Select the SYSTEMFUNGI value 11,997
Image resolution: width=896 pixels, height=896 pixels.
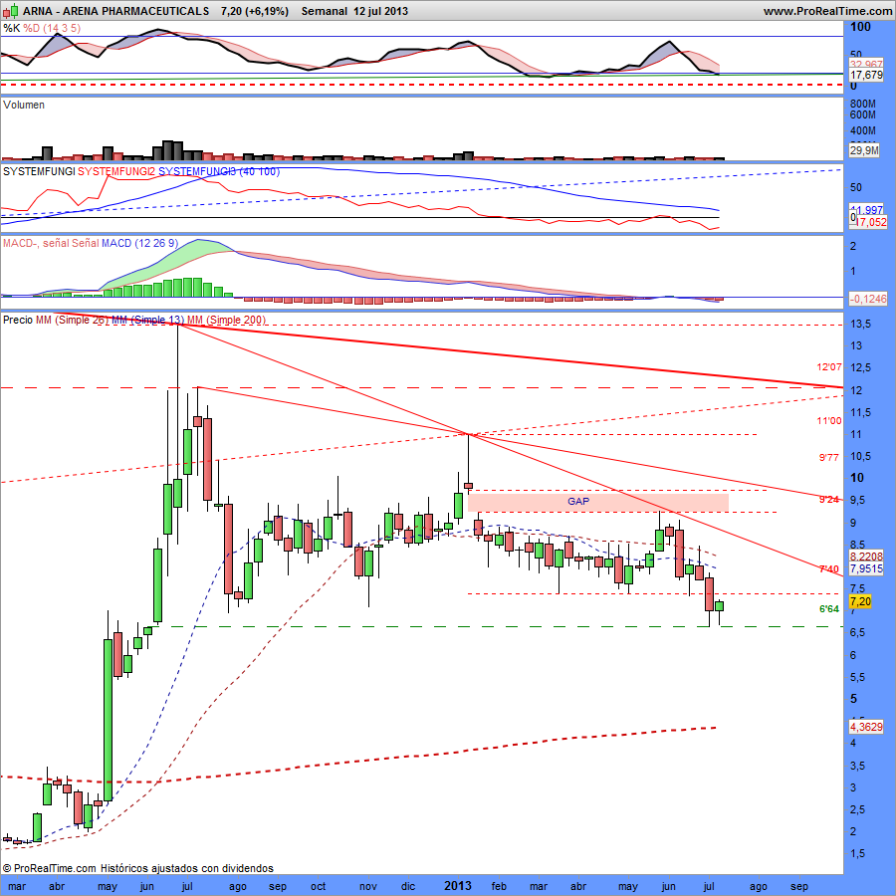(x=867, y=210)
